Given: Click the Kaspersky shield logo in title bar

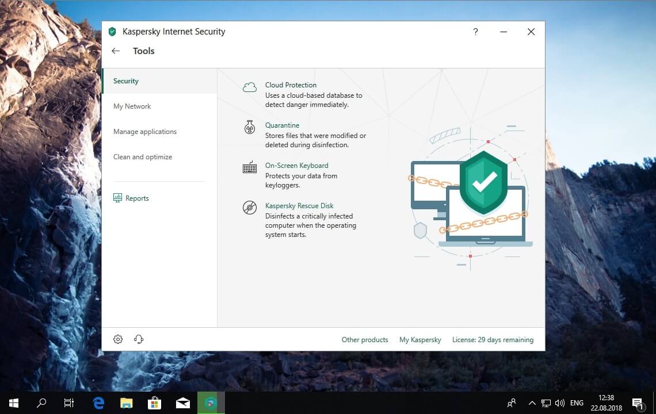Looking at the screenshot, I should coord(112,32).
